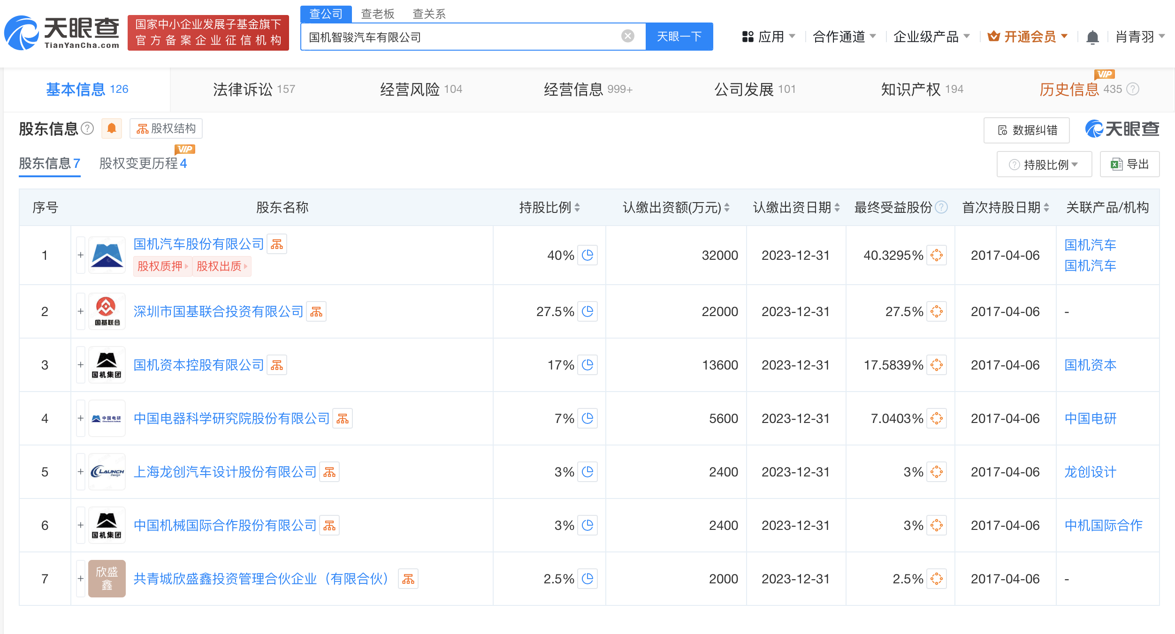Open equity structure for 中国机械国际合作
Screen dimensions: 1175x634
point(329,525)
